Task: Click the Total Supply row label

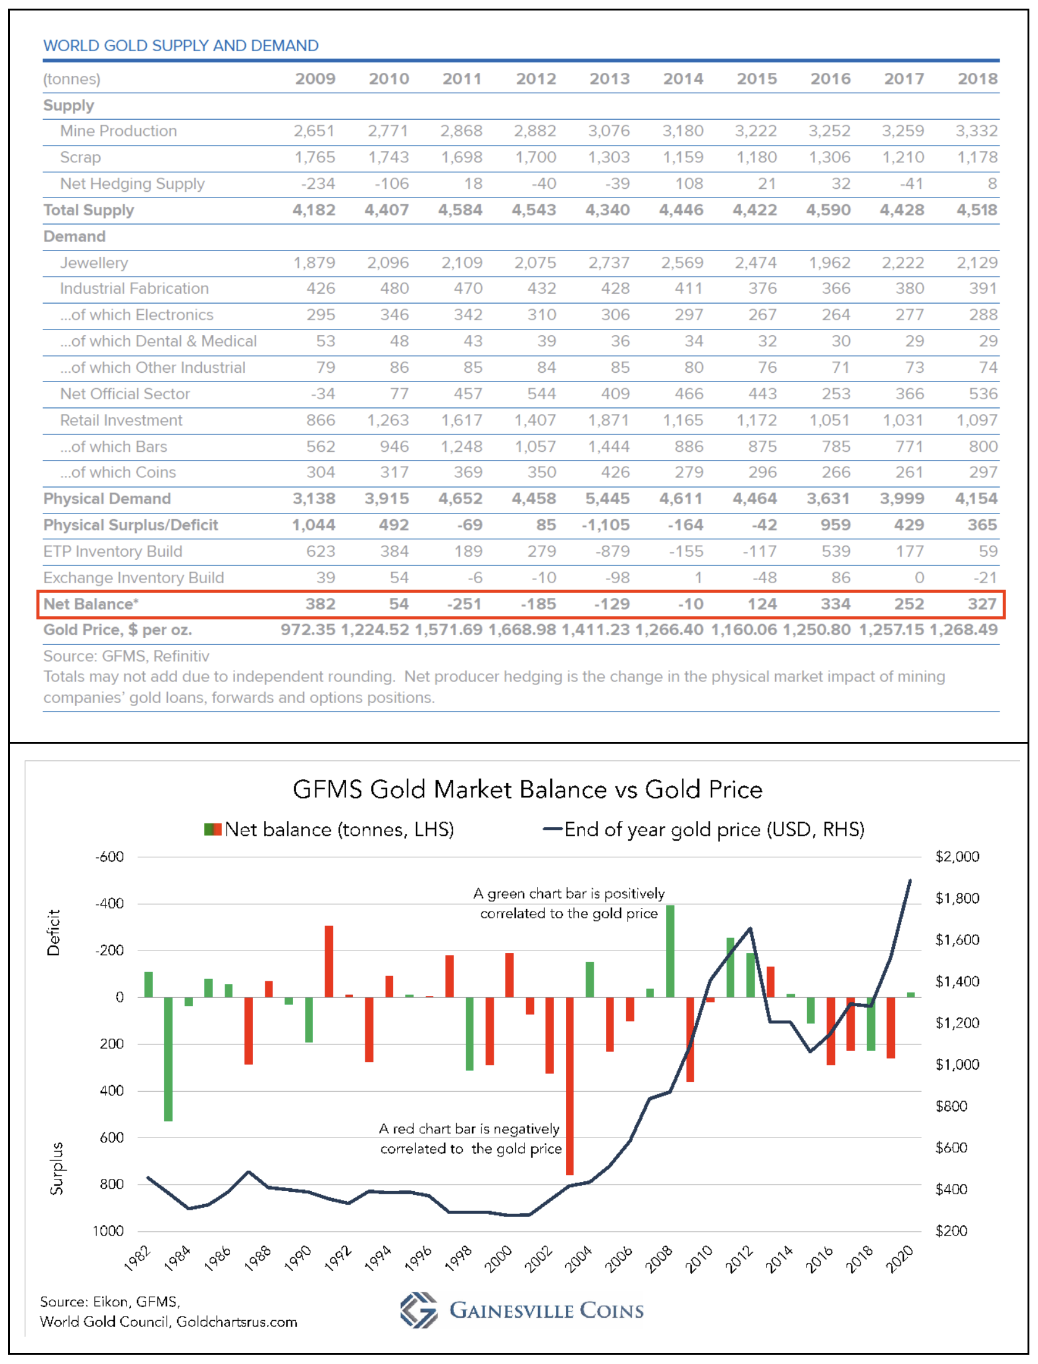Action: (88, 210)
